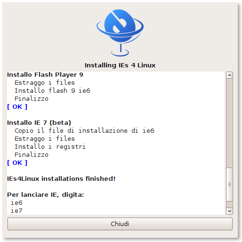Click the Installo flash 9 ie6 line

[52, 91]
